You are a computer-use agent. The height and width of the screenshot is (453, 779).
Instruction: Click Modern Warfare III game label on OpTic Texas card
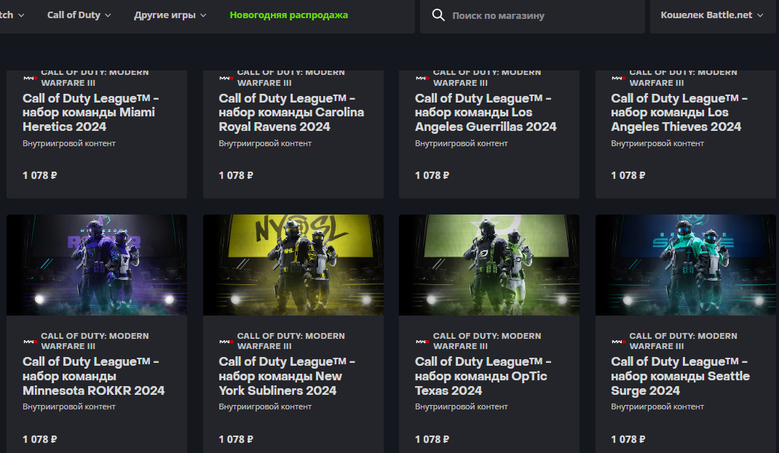[487, 341]
